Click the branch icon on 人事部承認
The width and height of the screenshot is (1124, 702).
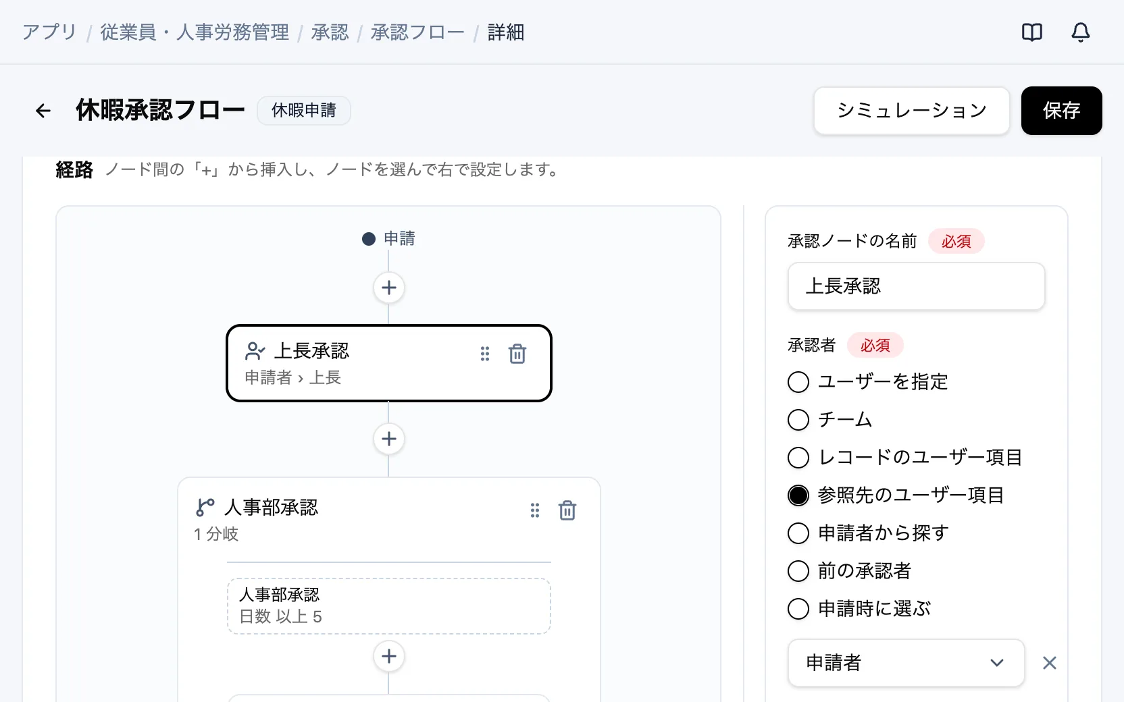coord(205,508)
